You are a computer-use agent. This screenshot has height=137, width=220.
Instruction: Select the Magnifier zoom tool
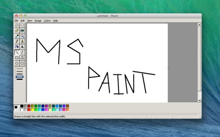22,36
